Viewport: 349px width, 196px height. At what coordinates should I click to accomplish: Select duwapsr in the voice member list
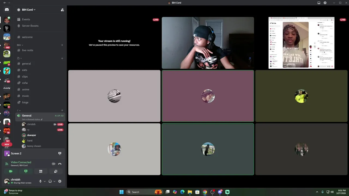pyautogui.click(x=43, y=135)
